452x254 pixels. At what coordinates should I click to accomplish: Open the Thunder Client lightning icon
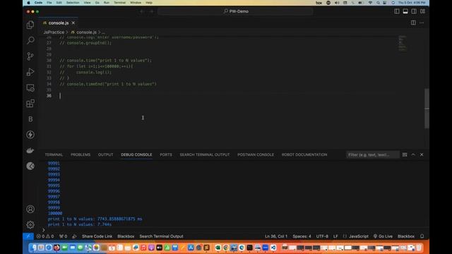point(30,135)
